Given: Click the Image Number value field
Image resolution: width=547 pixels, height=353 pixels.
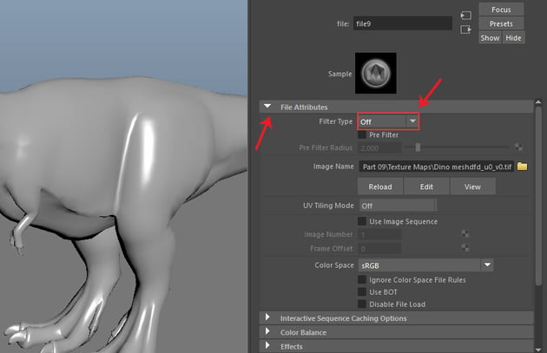Looking at the screenshot, I should (380, 234).
